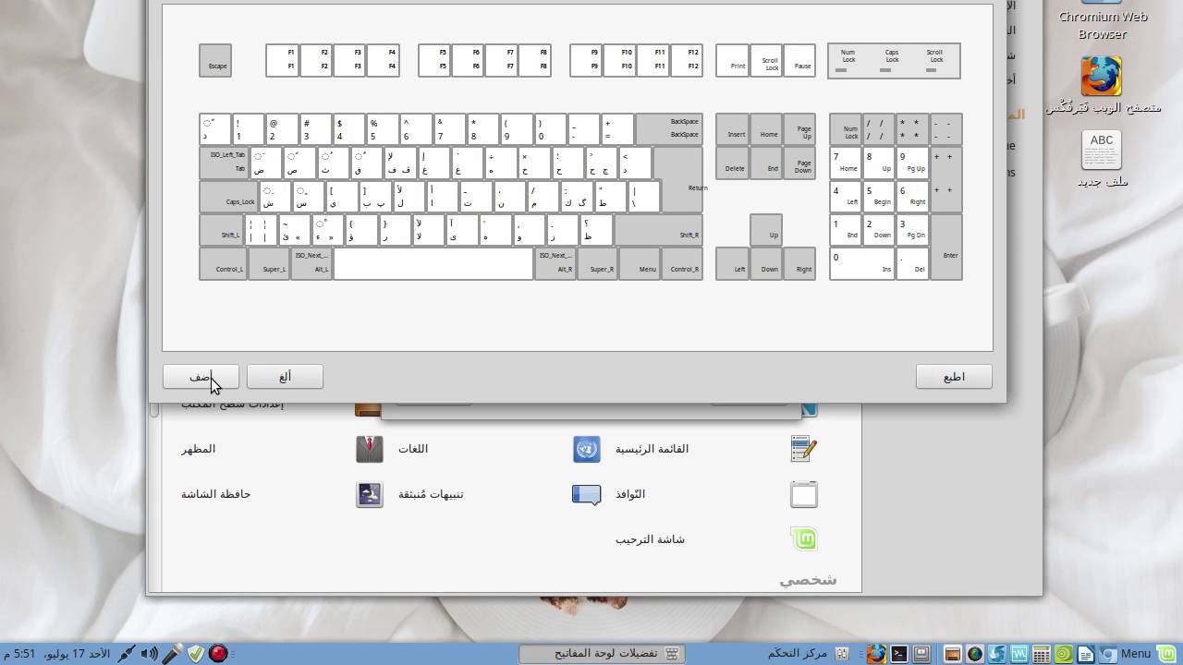This screenshot has width=1183, height=665.
Task: Click the Control_L key in layout preview
Action: [222, 263]
